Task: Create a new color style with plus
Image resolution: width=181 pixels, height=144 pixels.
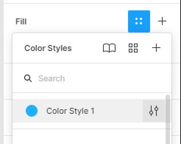Action: click(156, 48)
